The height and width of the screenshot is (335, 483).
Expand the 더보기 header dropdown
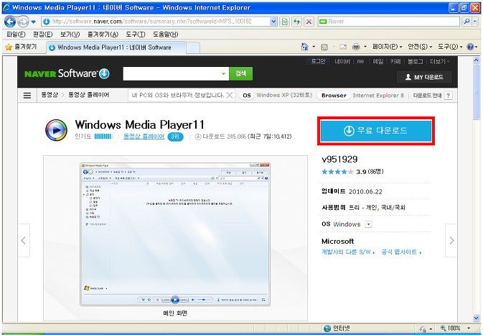tap(439, 62)
